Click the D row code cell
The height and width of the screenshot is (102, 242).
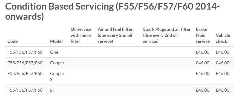point(25,90)
